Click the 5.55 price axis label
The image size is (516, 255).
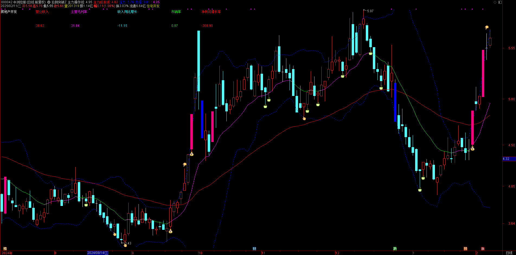511,48
